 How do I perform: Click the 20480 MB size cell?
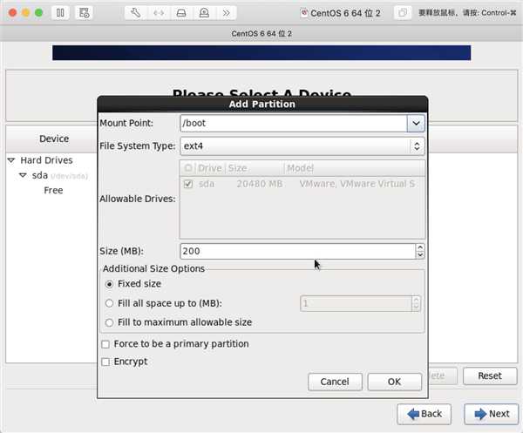click(260, 184)
